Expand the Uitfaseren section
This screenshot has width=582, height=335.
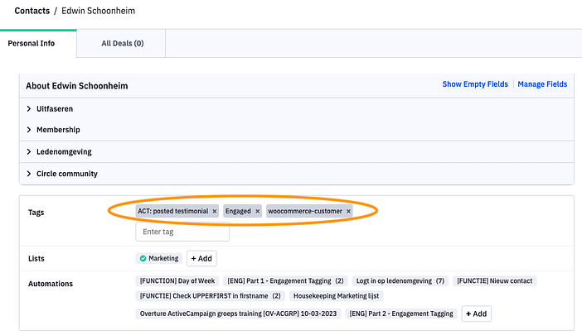click(29, 108)
